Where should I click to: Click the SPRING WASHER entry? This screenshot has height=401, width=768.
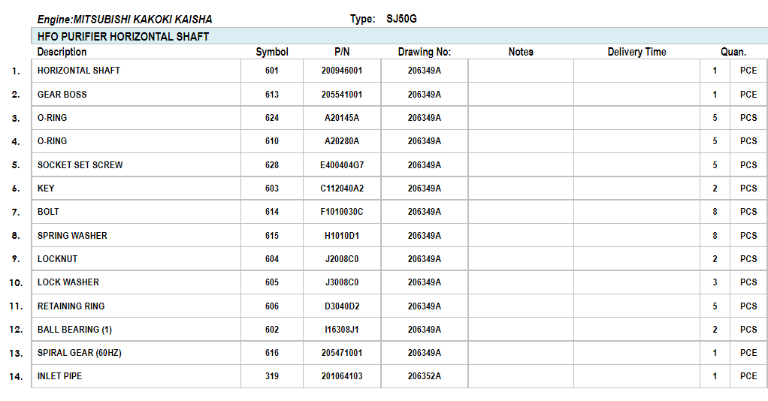pyautogui.click(x=136, y=236)
